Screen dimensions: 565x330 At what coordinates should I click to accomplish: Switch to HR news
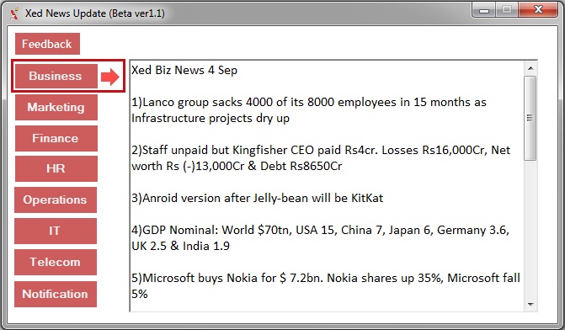coord(56,168)
